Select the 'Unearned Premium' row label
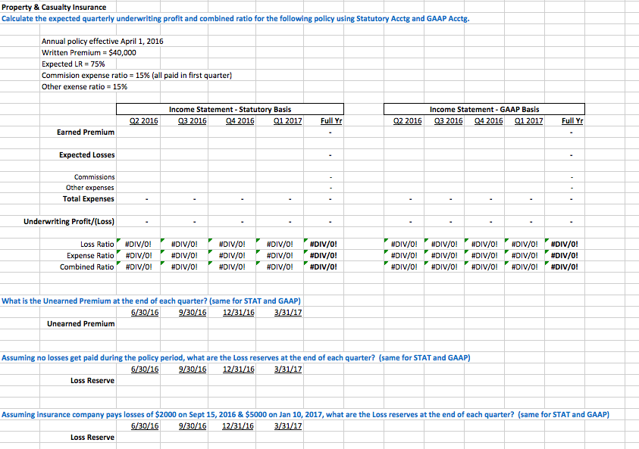Screen dimensions: 639x449 coord(80,324)
